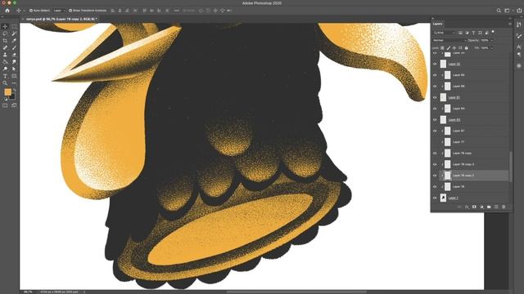
Task: Open the status bar info arrow
Action: click(x=84, y=292)
